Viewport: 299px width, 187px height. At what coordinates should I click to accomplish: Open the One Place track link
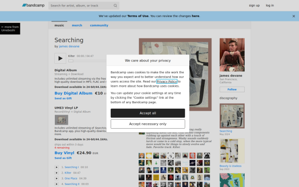(71, 179)
